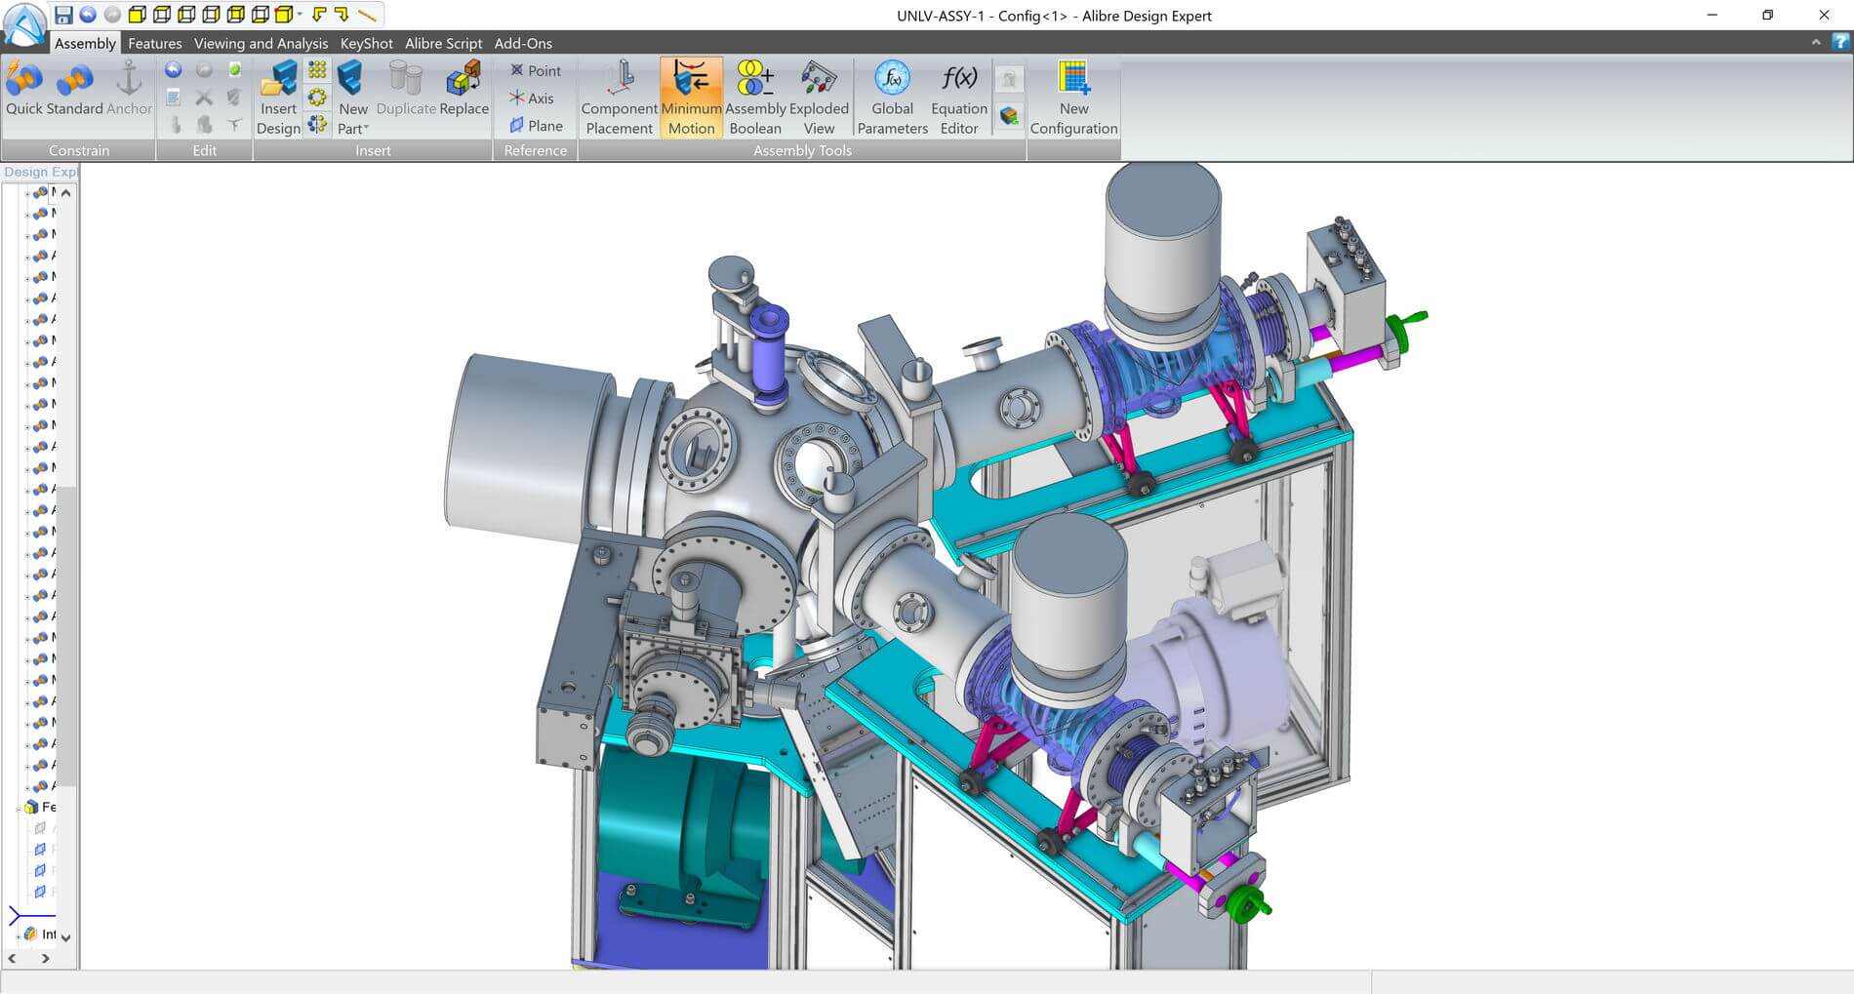Insert a reference Point
Screen dimensions: 1854x994
535,70
